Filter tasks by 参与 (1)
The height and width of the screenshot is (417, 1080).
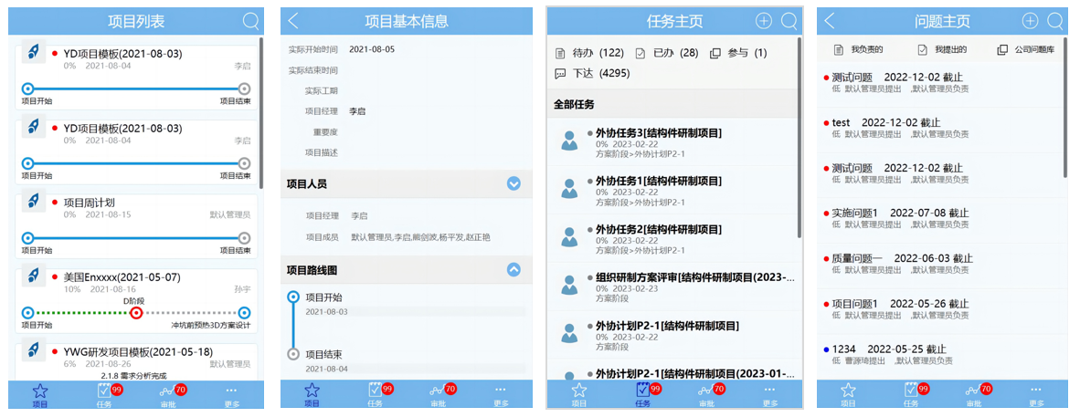point(738,53)
